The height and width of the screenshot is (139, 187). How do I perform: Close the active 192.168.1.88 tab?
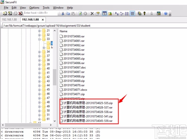43,20
